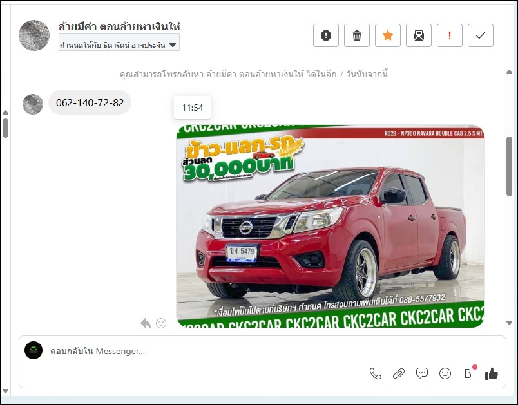Click left panel scroll down arrow
Screen dimensions: 518x405
click(5, 391)
